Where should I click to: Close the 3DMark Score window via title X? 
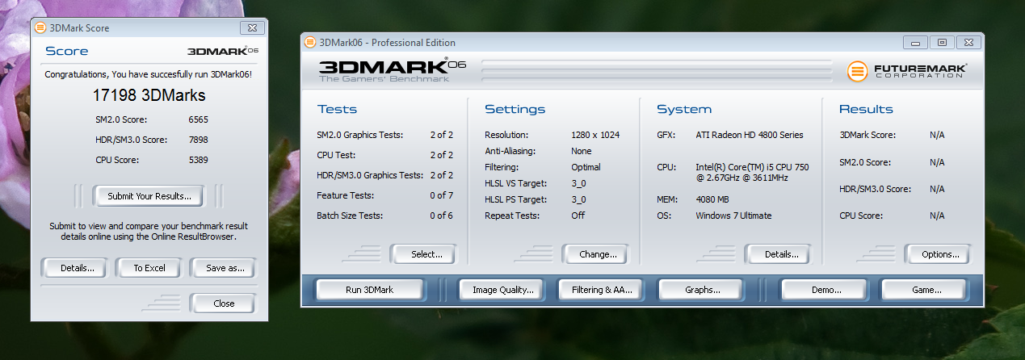click(x=252, y=27)
